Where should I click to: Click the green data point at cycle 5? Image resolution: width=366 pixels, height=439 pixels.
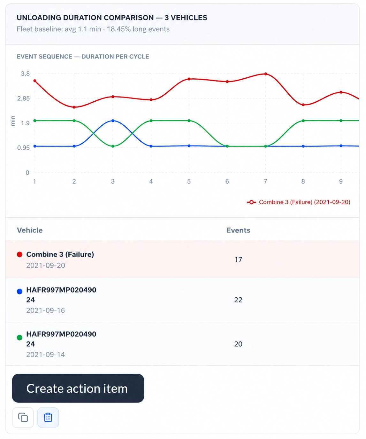point(189,121)
